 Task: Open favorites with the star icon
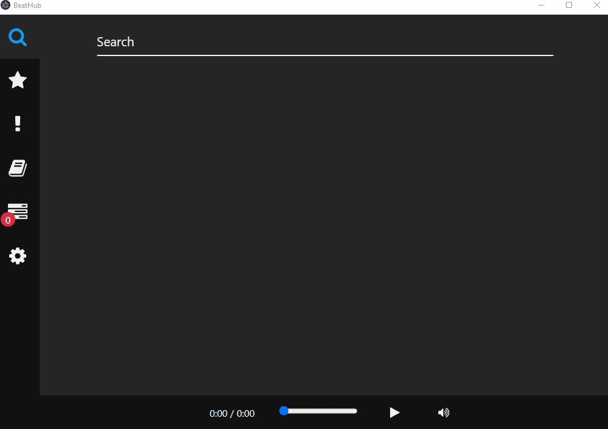coord(18,80)
